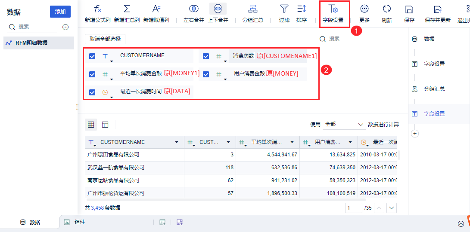Uncheck the CUSTOMERNAME field checkbox
Viewport: 470px width, 232px height.
tap(92, 56)
